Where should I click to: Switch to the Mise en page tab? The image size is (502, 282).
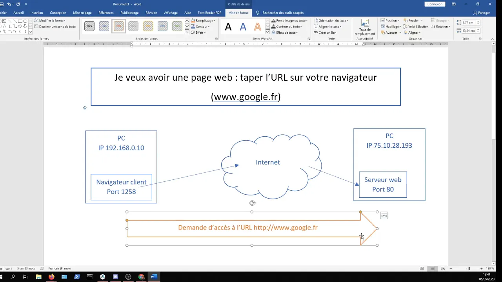[x=82, y=13]
